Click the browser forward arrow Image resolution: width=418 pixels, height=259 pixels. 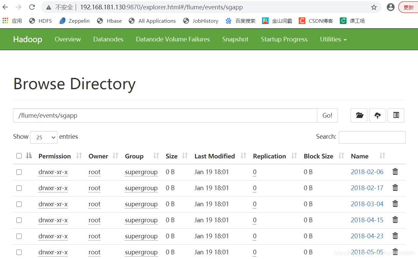[x=19, y=7]
